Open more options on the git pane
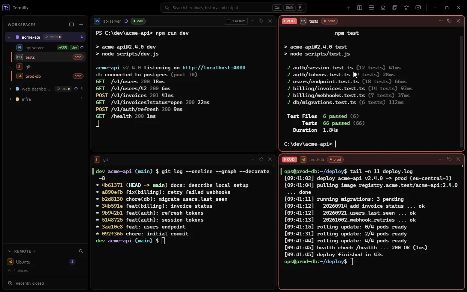The width and height of the screenshot is (467, 292). pyautogui.click(x=252, y=159)
